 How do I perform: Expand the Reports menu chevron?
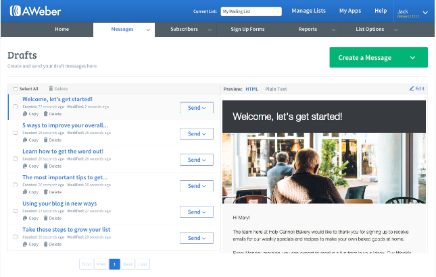point(333,30)
